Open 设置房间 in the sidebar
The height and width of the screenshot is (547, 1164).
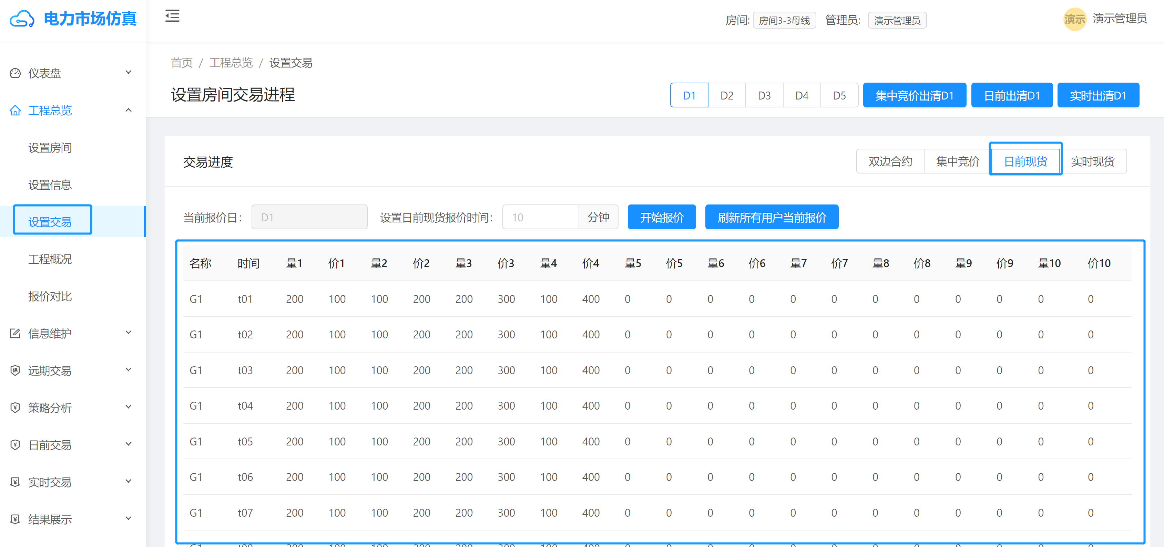(50, 148)
